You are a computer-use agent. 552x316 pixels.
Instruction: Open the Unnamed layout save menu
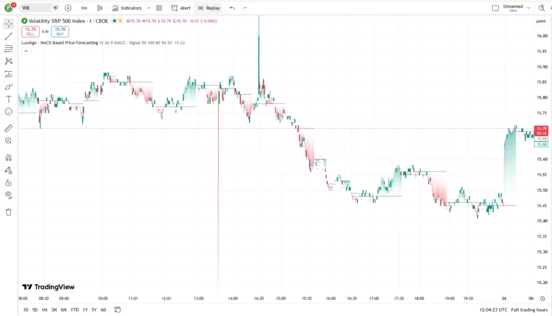[x=513, y=8]
